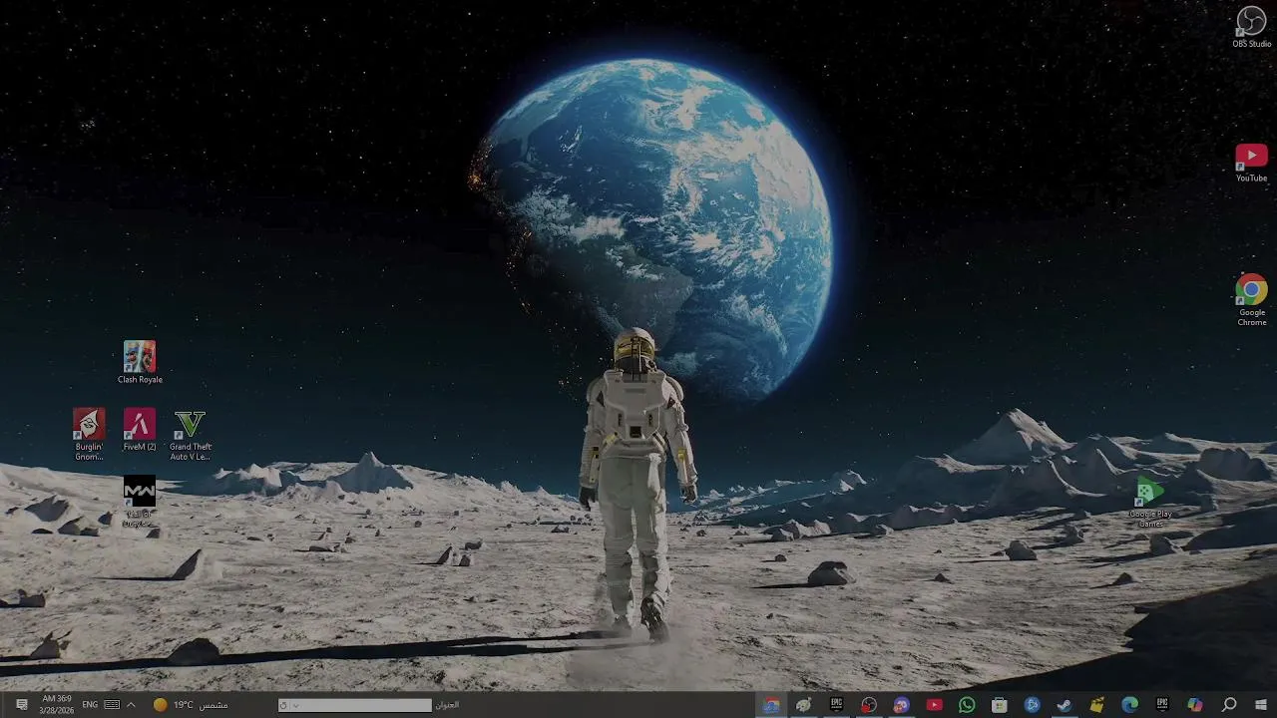Select the Clash Royale desktop shortcut
This screenshot has width=1277, height=718.
tap(140, 362)
